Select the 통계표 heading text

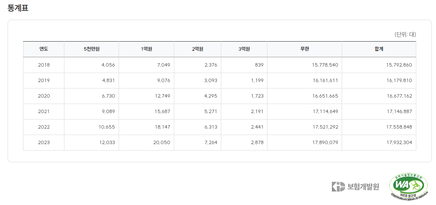pyautogui.click(x=18, y=8)
